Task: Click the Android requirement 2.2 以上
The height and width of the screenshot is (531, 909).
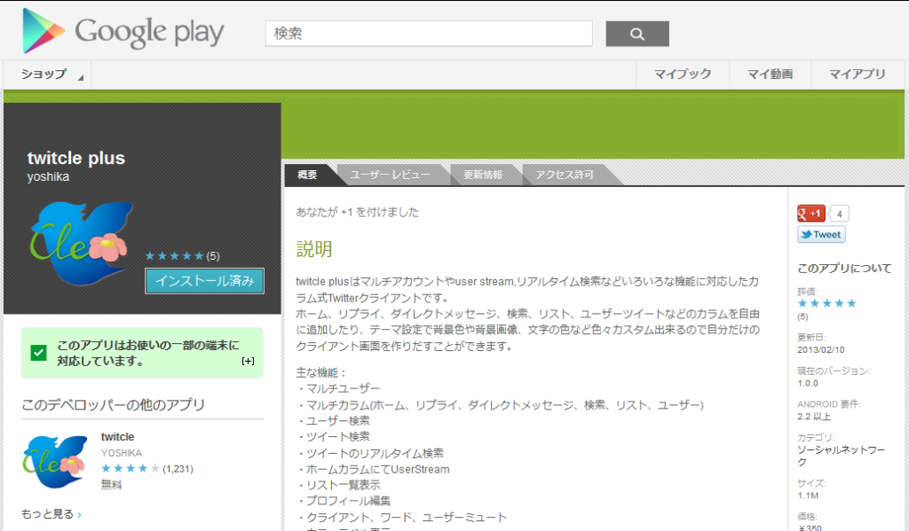Action: (814, 417)
